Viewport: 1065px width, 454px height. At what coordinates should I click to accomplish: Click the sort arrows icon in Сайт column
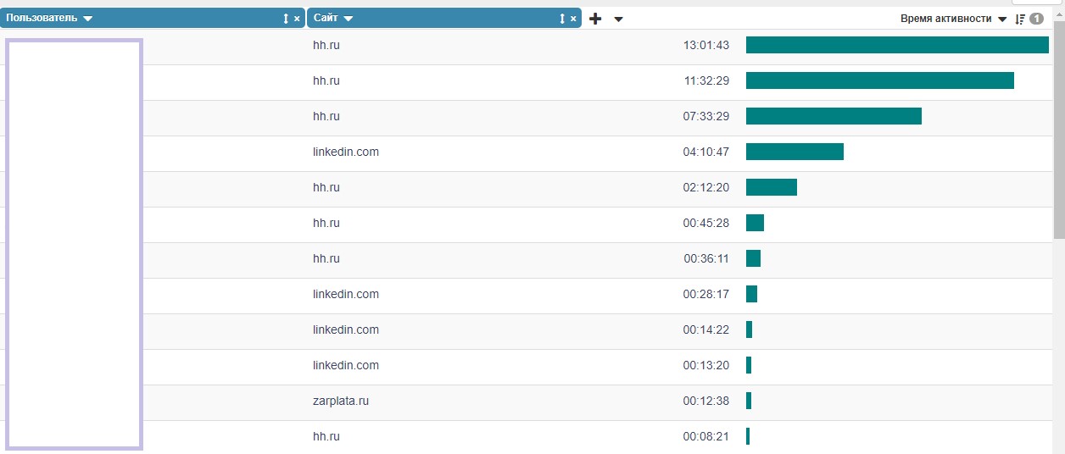coord(562,19)
